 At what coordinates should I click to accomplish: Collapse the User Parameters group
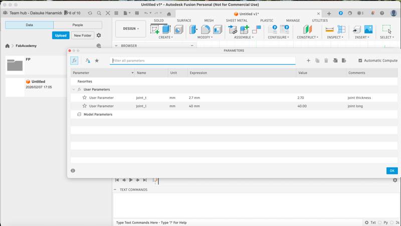click(74, 89)
